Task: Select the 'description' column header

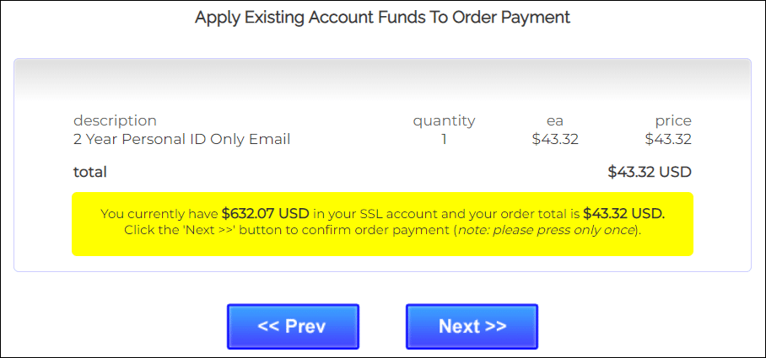Action: [x=115, y=120]
